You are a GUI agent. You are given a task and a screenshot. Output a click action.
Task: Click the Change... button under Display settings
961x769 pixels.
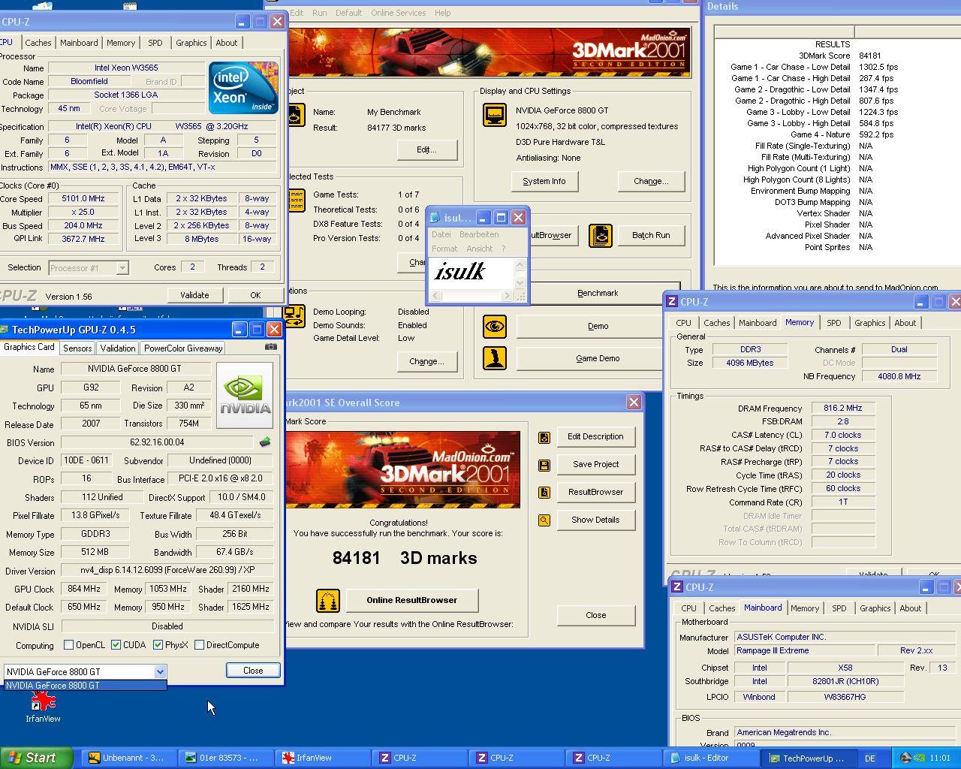click(x=651, y=181)
